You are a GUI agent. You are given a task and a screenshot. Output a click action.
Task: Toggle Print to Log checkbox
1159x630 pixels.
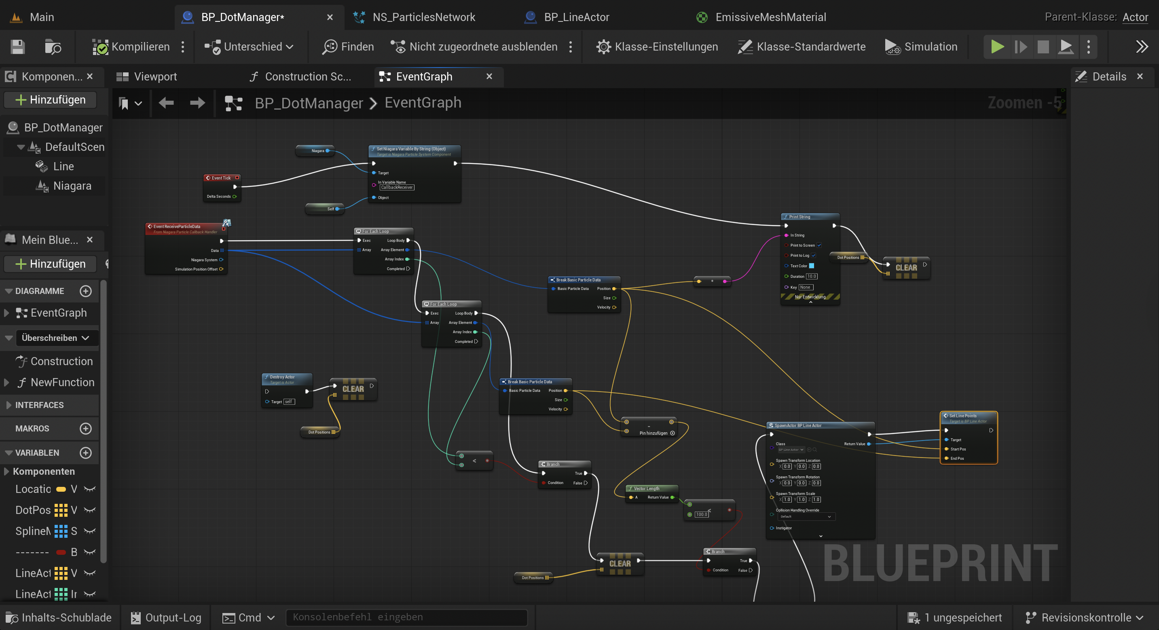click(x=814, y=256)
